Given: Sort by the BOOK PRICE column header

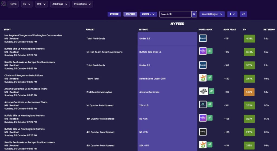Looking at the screenshot, I should pos(229,29).
